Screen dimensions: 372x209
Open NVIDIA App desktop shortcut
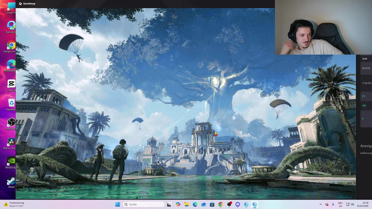[x=11, y=163]
